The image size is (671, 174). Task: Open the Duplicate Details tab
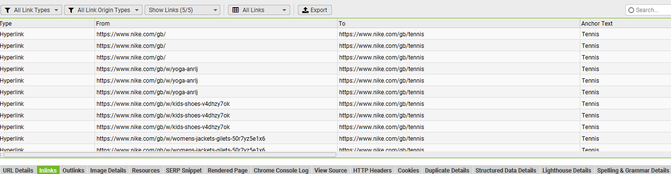(x=447, y=170)
